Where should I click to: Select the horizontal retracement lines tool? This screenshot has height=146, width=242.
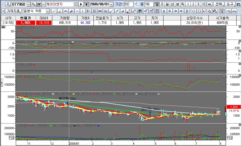(100, 11)
